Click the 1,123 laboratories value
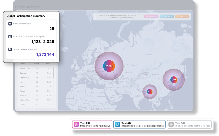The height and width of the screenshot is (136, 219). click(x=36, y=42)
